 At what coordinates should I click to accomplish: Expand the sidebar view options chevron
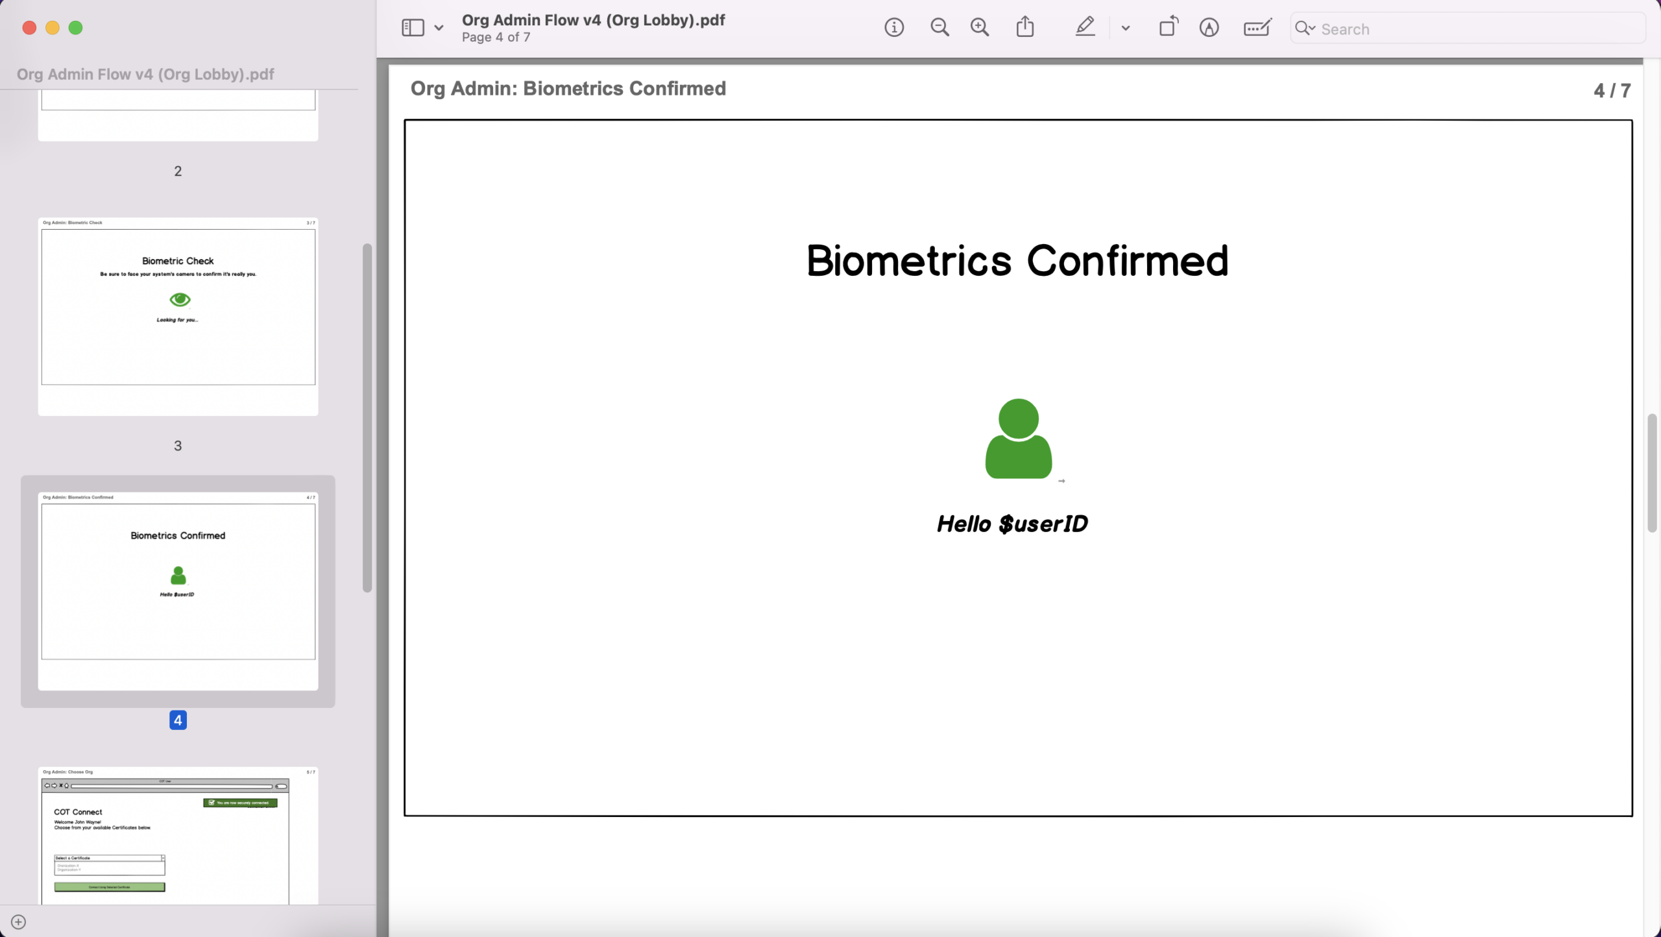(439, 28)
